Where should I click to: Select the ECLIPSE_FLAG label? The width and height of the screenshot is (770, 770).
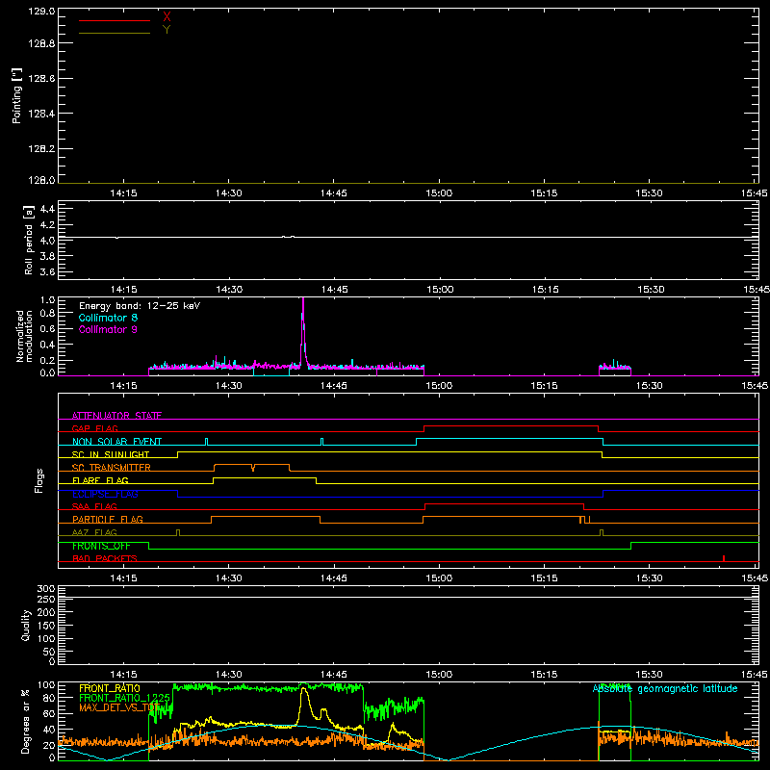(x=105, y=494)
